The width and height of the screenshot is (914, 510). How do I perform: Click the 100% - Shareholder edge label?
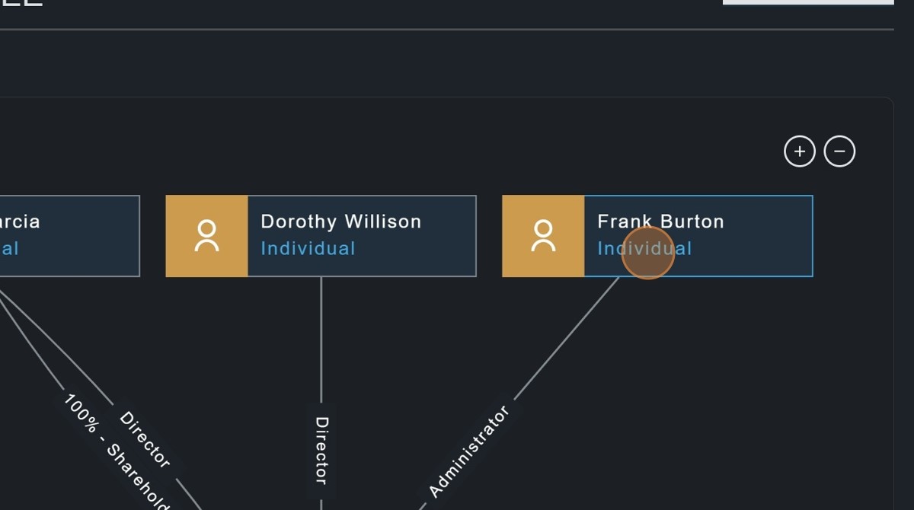tap(114, 449)
